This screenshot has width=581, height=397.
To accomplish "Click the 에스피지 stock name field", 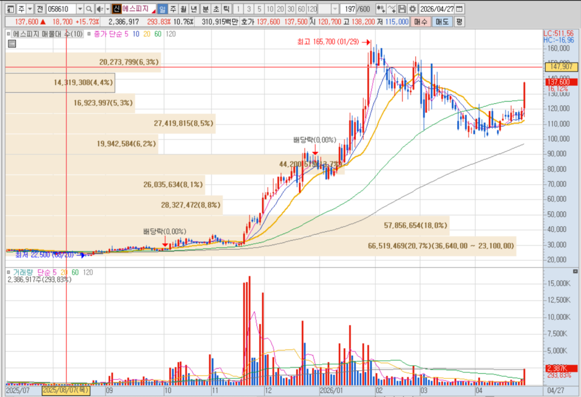I will (138, 9).
